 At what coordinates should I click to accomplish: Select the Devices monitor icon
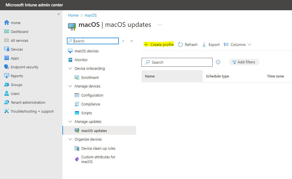[x=6, y=49]
